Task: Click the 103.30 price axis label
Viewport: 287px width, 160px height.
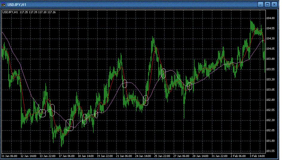Action: 270,80
